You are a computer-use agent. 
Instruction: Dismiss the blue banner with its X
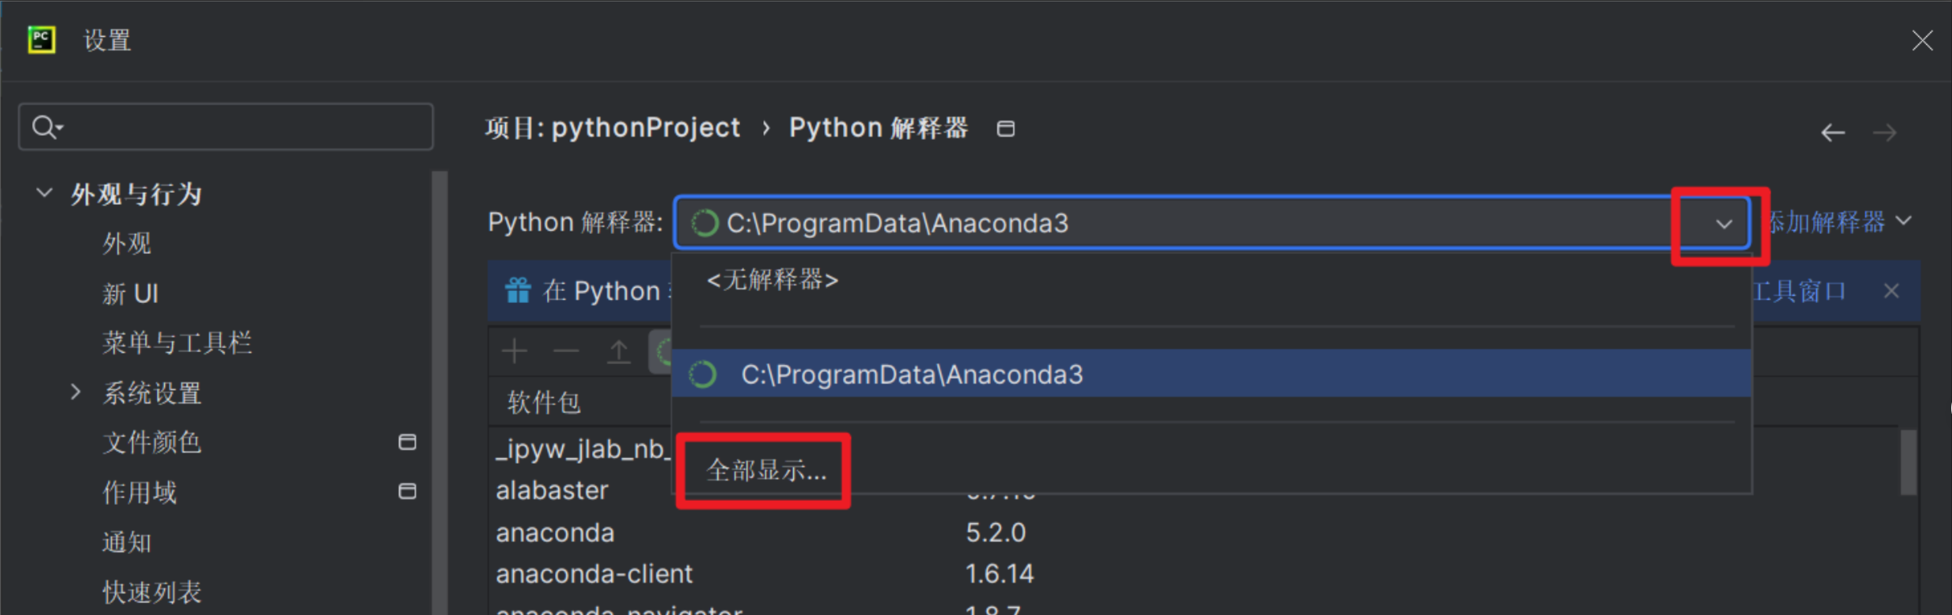coord(1891,291)
